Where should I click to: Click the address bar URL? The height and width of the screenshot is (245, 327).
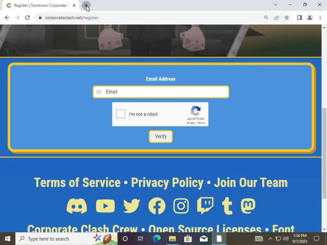click(x=72, y=18)
